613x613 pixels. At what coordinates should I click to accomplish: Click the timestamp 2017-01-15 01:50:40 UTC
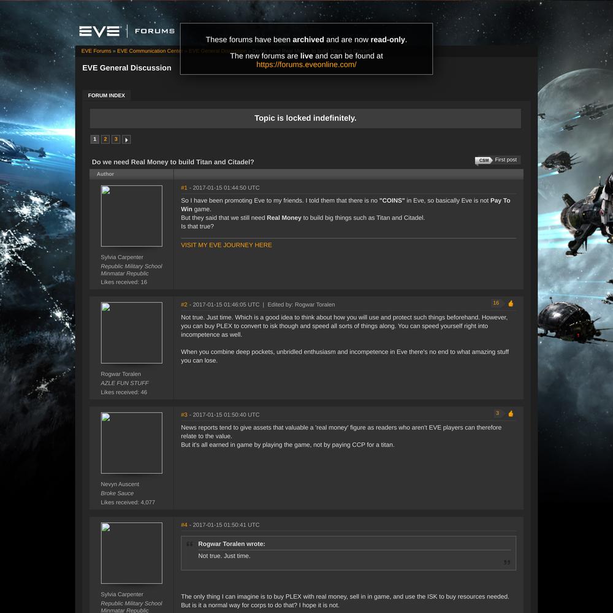click(226, 415)
